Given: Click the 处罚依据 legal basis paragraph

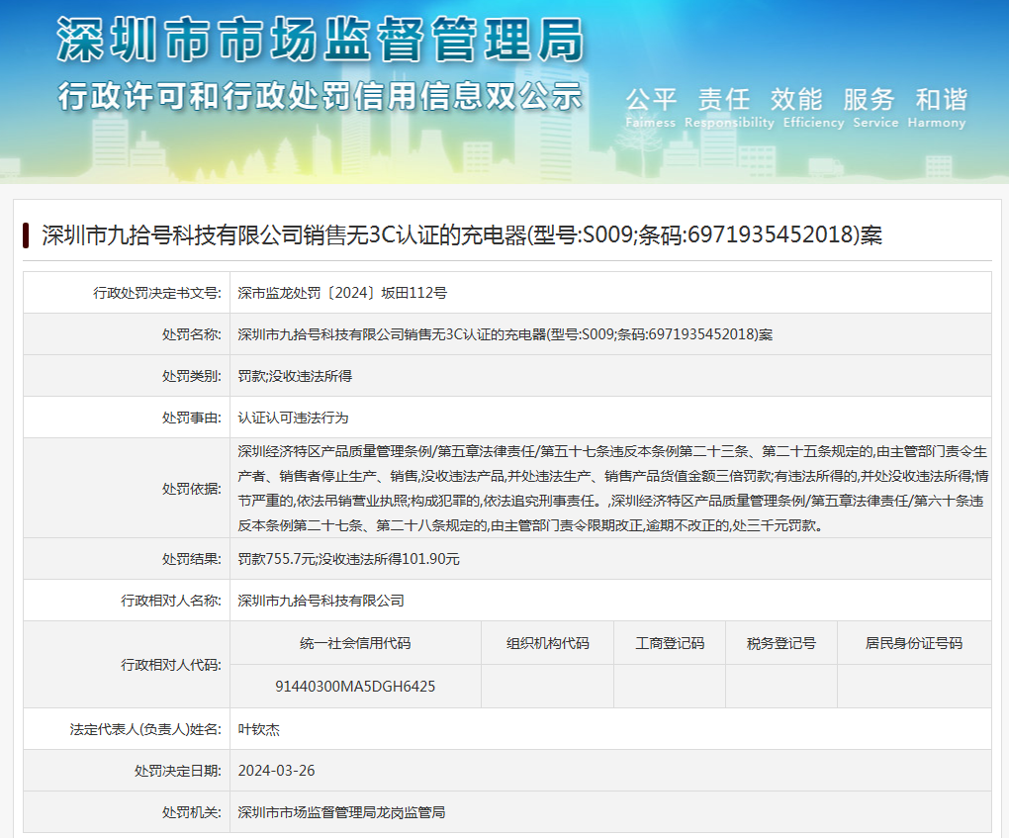Looking at the screenshot, I should pos(612,489).
